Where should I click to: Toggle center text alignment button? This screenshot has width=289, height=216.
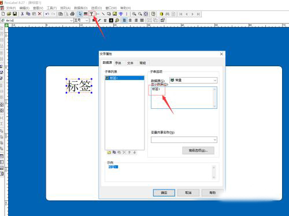[x=130, y=20]
